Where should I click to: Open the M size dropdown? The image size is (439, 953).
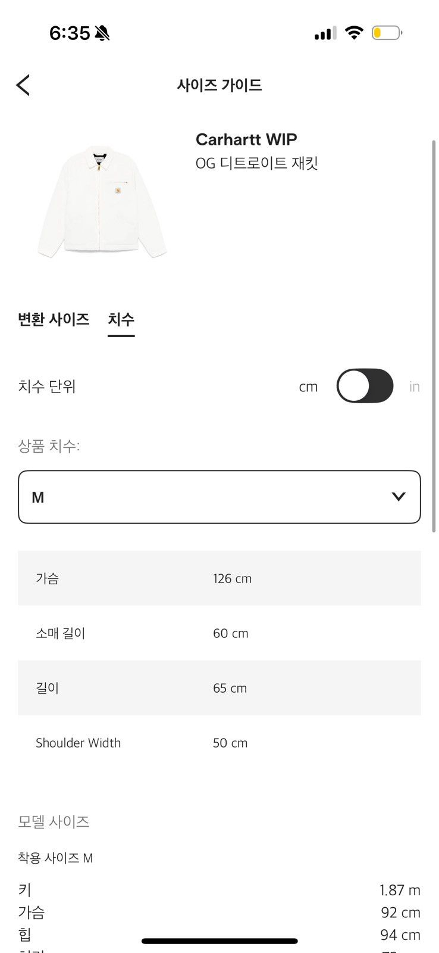[x=219, y=497]
